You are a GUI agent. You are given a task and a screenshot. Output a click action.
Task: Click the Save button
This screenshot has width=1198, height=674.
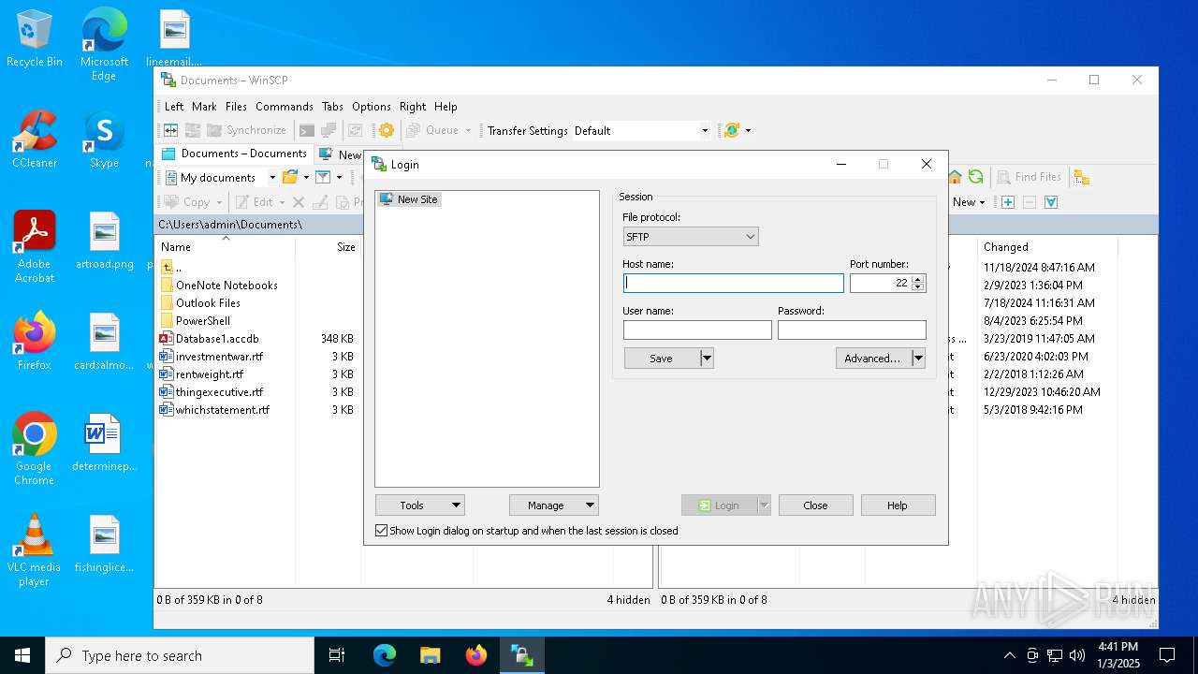coord(661,358)
